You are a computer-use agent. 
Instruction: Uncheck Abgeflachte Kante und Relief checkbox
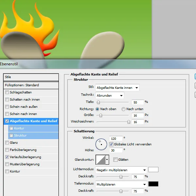pyautogui.click(x=7, y=121)
